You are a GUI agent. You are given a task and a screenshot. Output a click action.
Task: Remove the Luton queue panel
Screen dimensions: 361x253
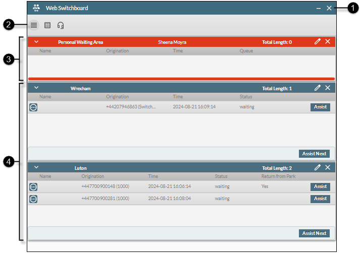coord(328,167)
